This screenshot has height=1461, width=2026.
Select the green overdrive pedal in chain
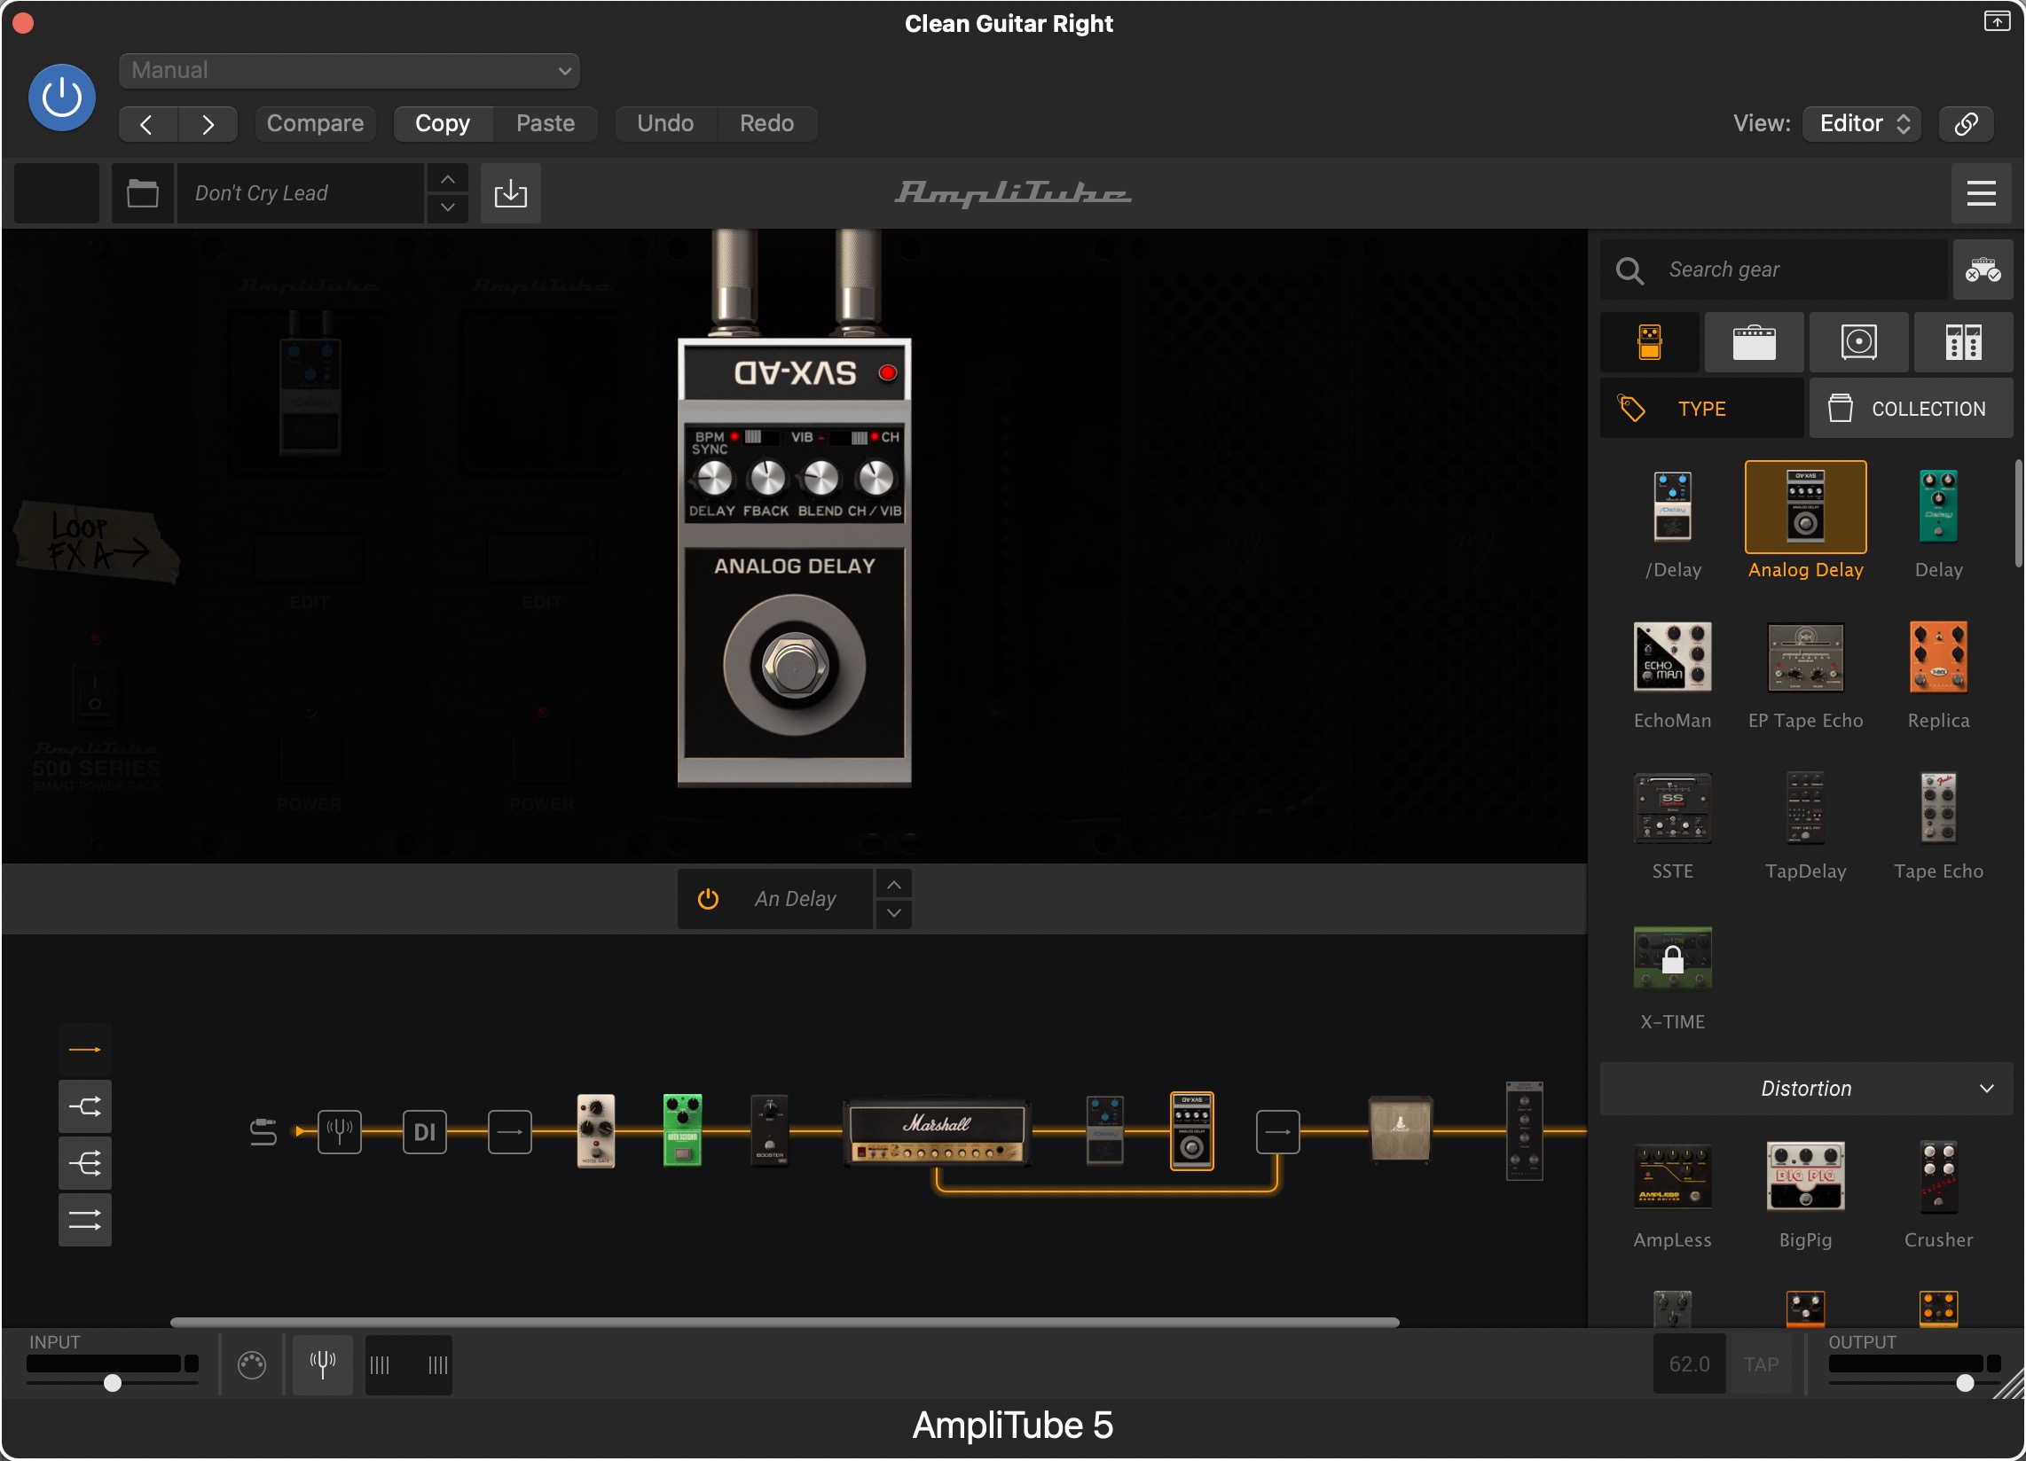coord(682,1130)
